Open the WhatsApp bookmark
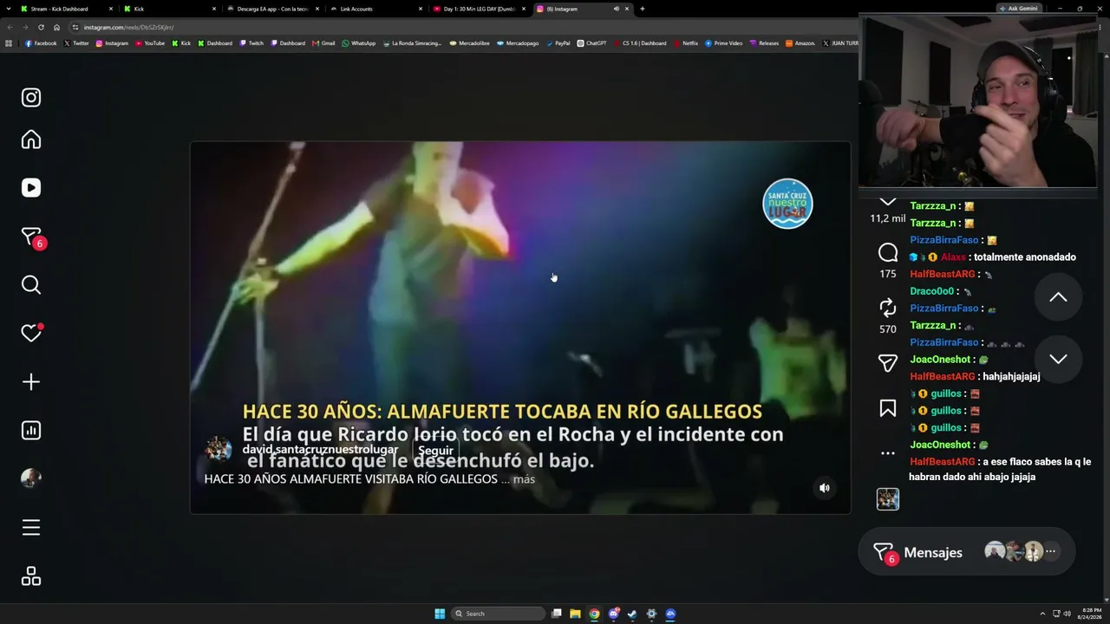The height and width of the screenshot is (624, 1110). pyautogui.click(x=359, y=43)
